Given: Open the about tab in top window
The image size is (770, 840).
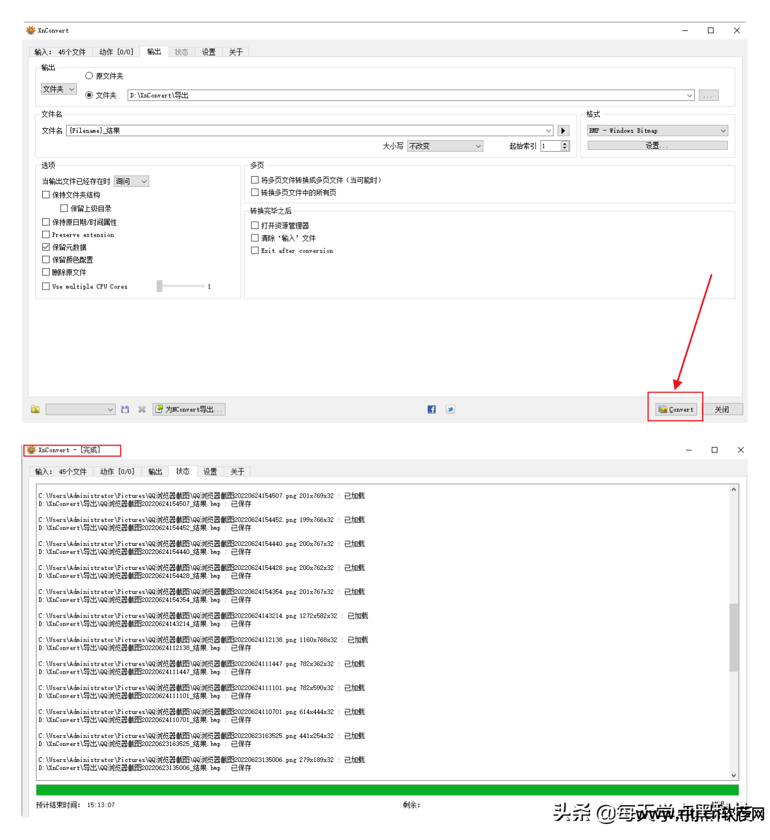Looking at the screenshot, I should pos(236,52).
